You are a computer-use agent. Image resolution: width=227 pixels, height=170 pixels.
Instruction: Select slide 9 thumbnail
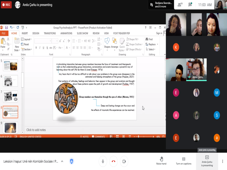coord(10,127)
